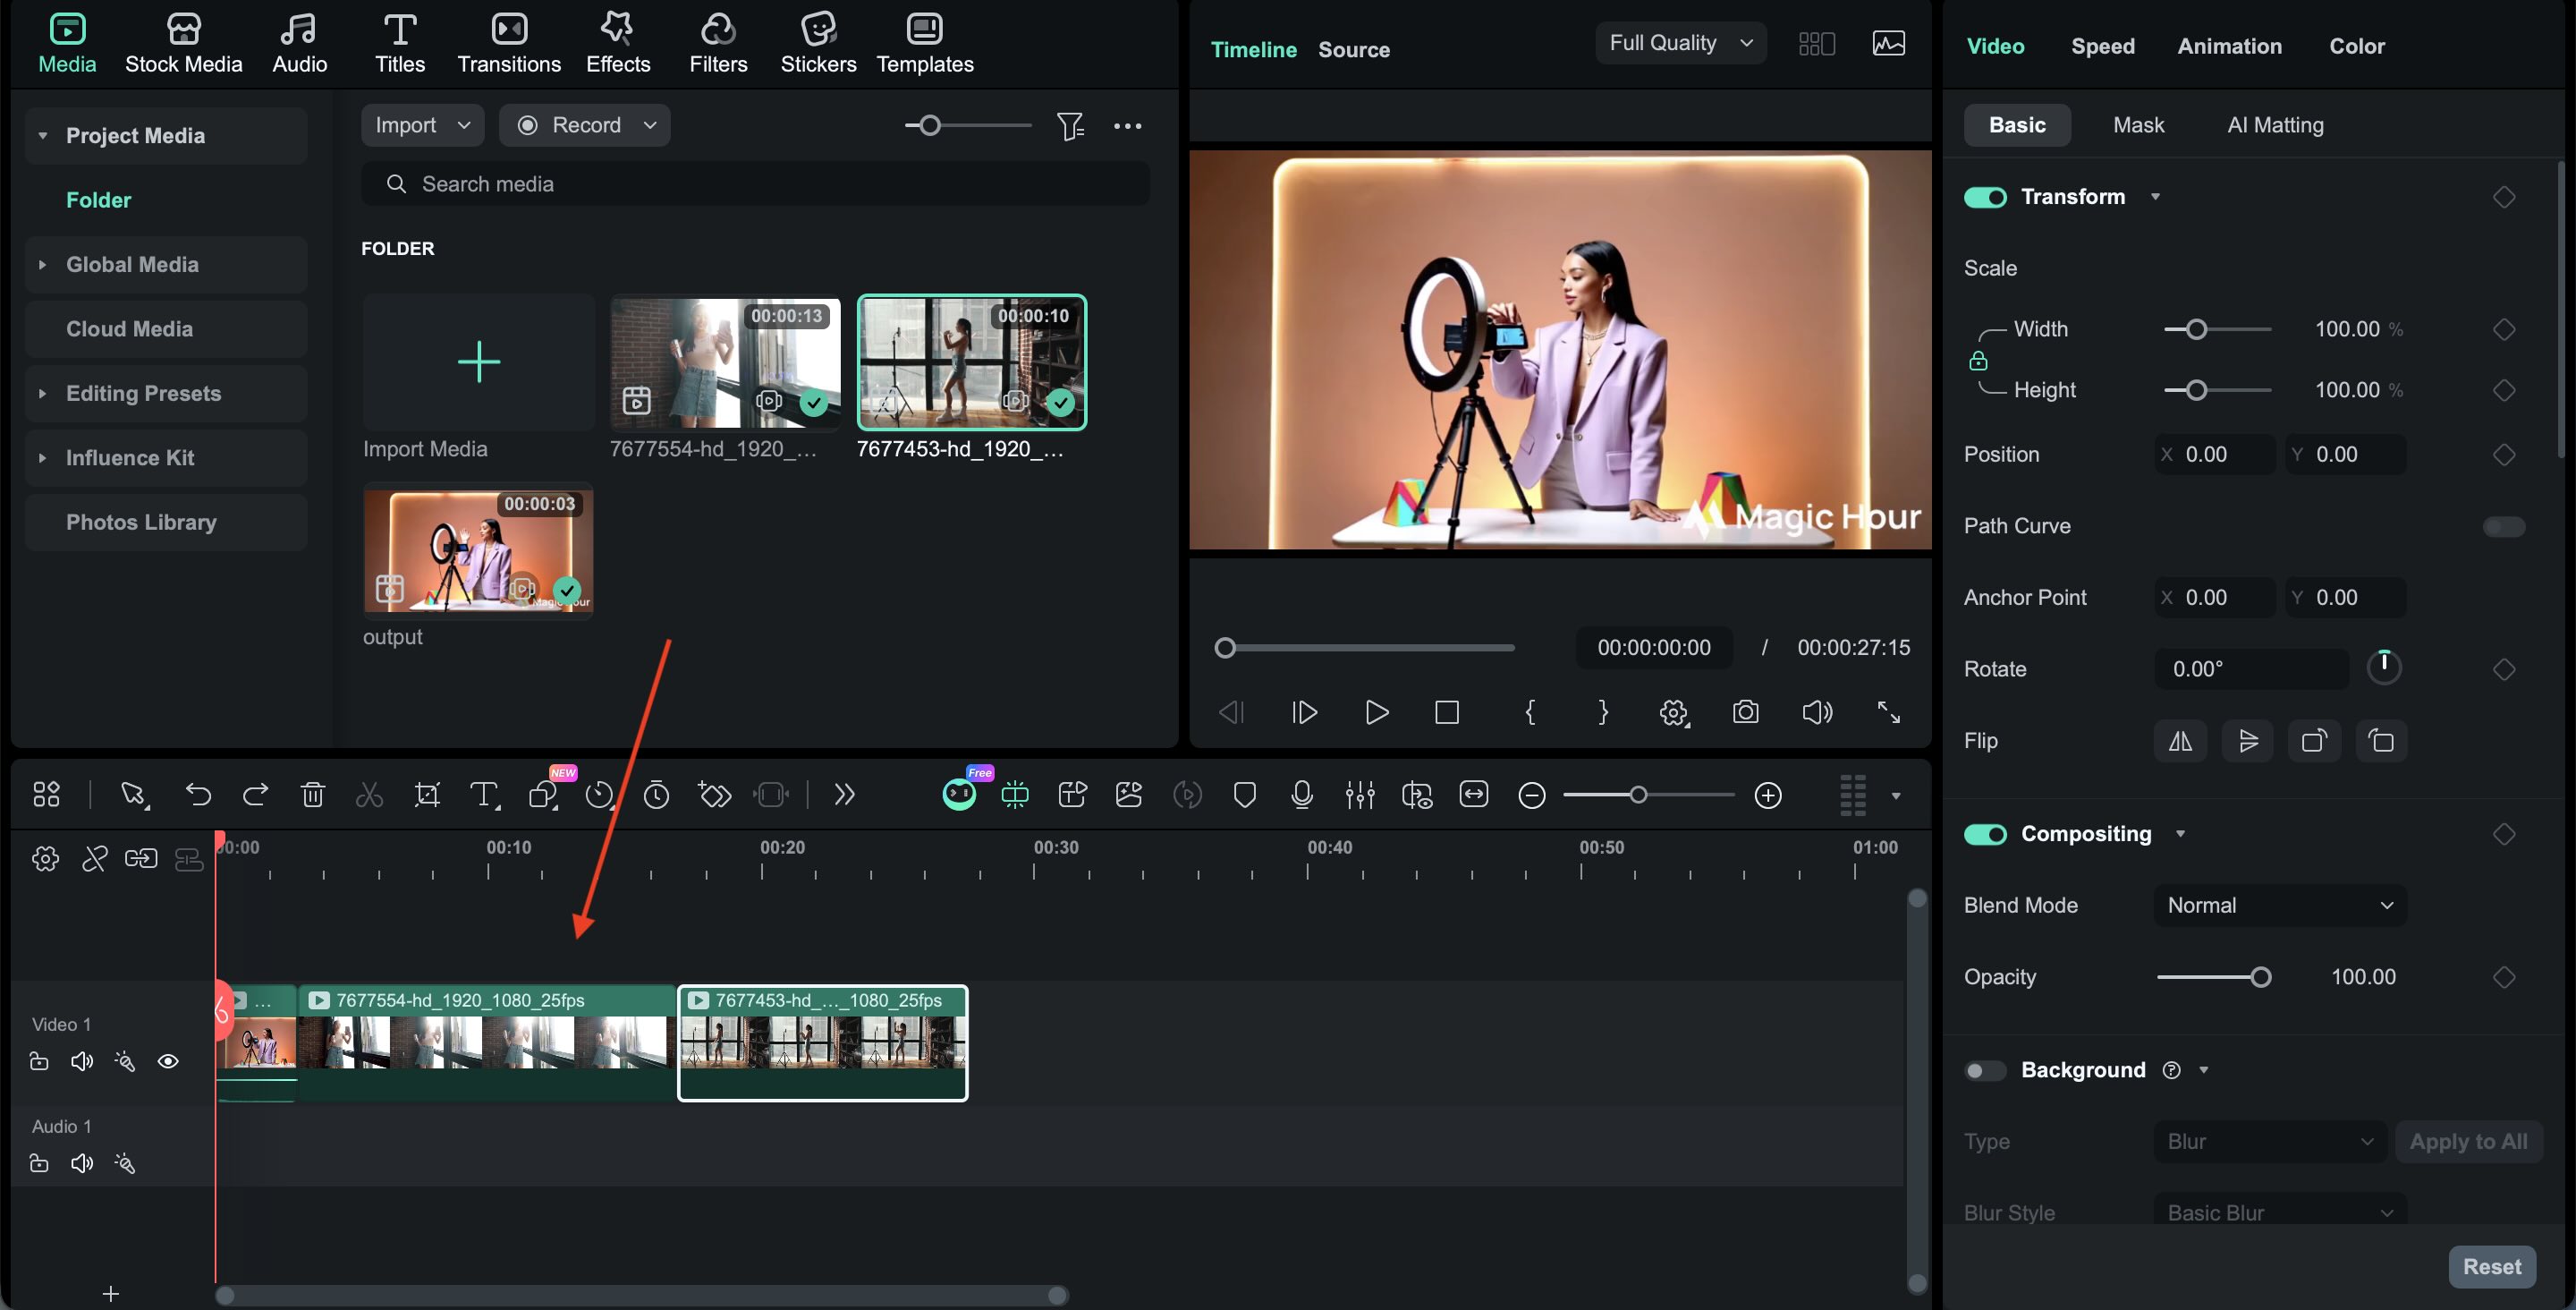Select the output clip thumbnail in media folder

click(478, 550)
